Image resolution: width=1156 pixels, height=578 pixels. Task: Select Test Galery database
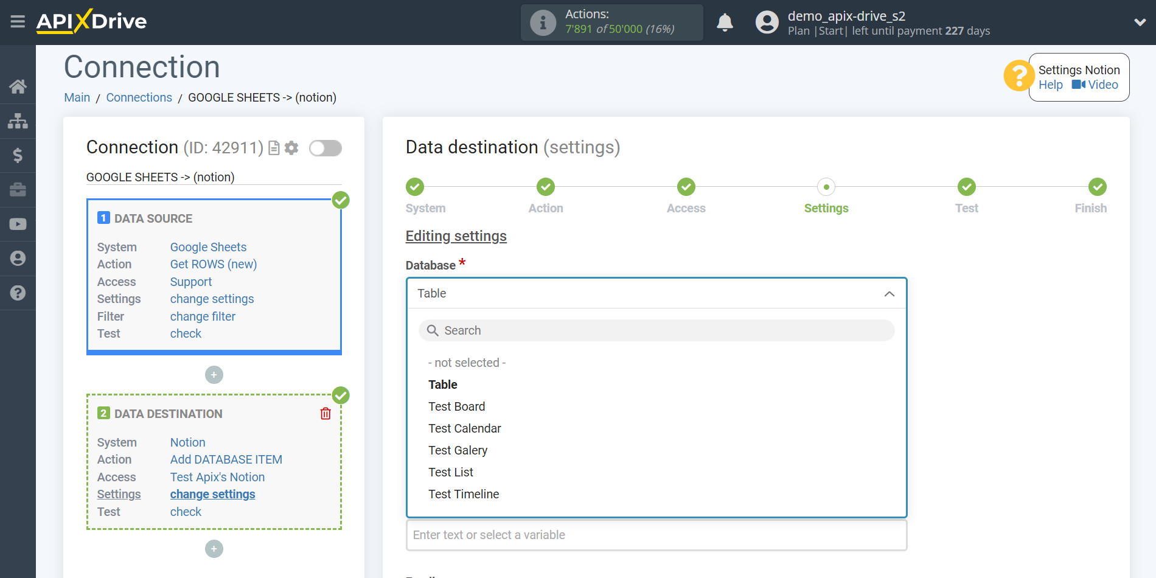458,450
